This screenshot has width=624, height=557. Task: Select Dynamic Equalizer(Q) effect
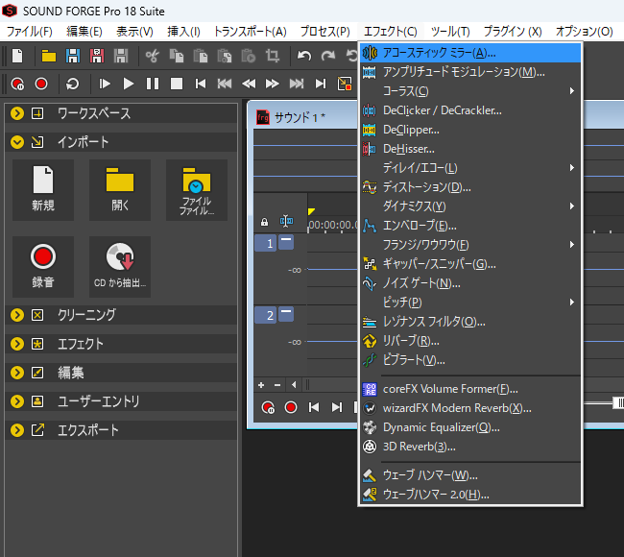coord(470,427)
